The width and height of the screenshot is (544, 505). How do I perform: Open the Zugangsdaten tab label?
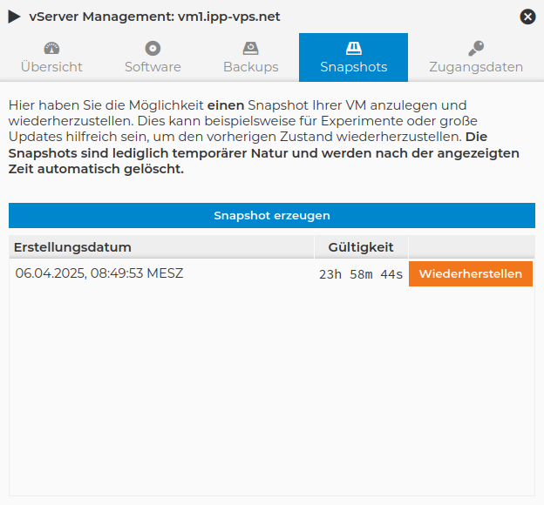click(x=476, y=67)
